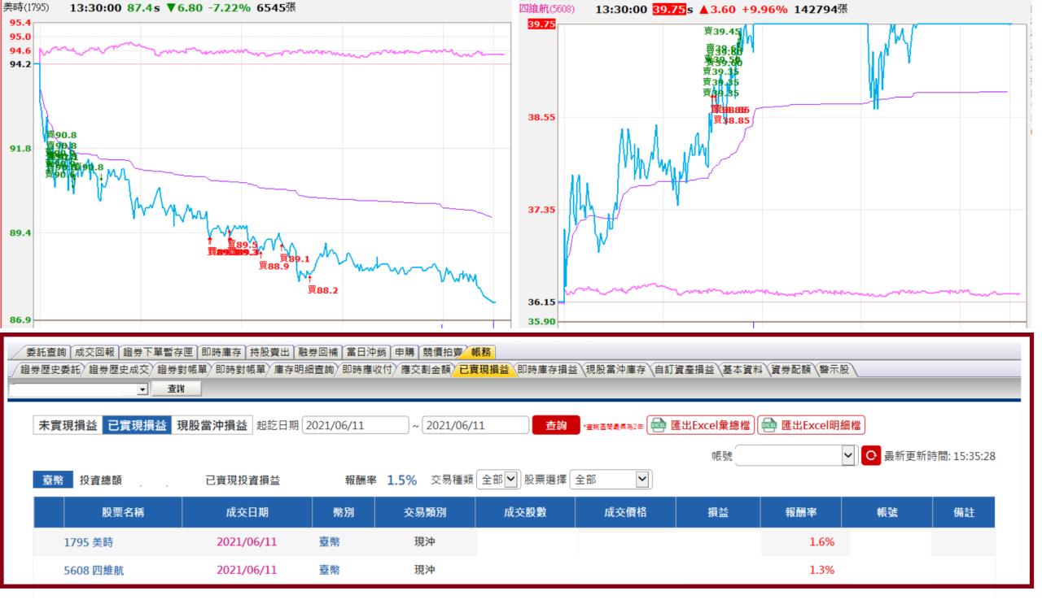Click the 股票名稱 column header
The width and height of the screenshot is (1042, 604).
point(124,511)
